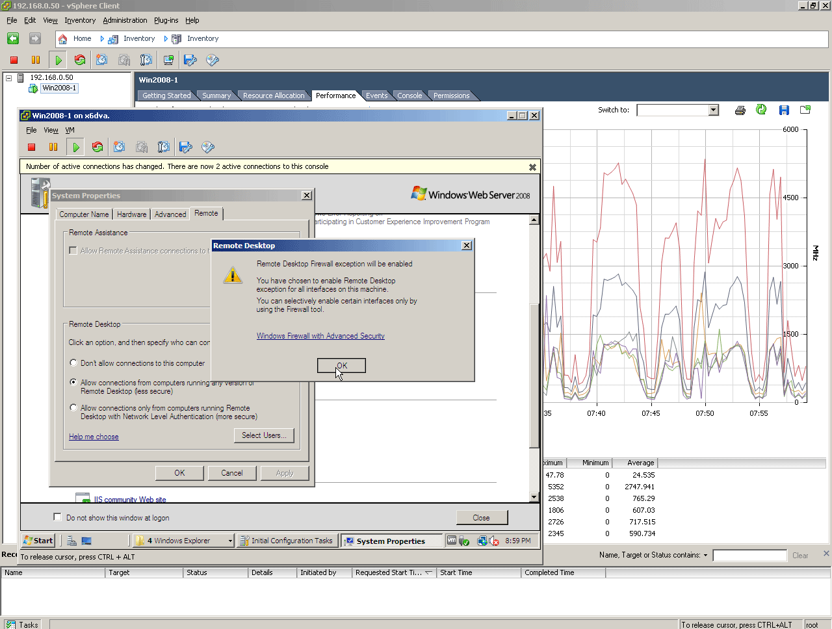Click the VMware Tools tray icon in guest taskbar
The width and height of the screenshot is (832, 629).
point(452,541)
